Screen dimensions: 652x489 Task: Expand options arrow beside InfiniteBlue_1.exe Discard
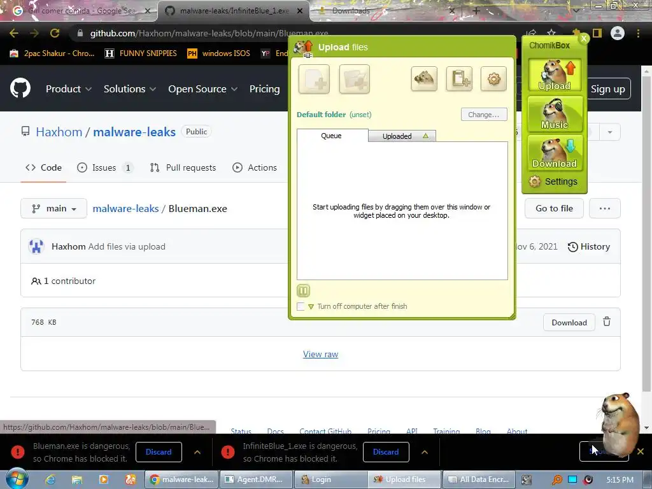pos(425,452)
